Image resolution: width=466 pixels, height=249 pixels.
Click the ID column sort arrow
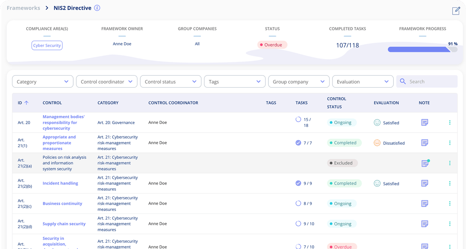[27, 103]
